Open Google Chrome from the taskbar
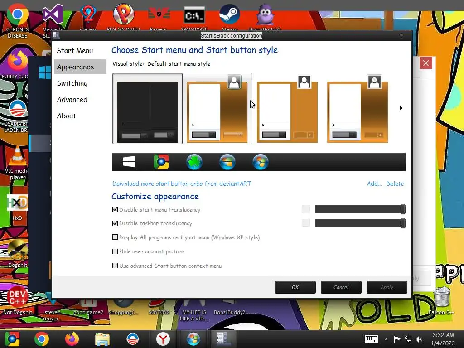Screen dimensions: 464x348 41,339
